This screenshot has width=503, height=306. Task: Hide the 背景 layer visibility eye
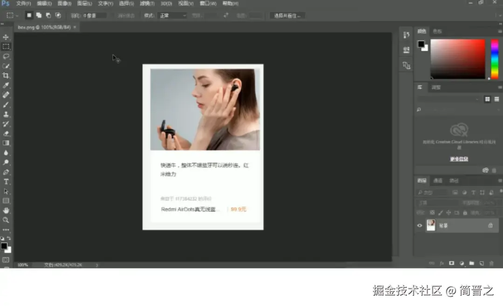pos(420,225)
